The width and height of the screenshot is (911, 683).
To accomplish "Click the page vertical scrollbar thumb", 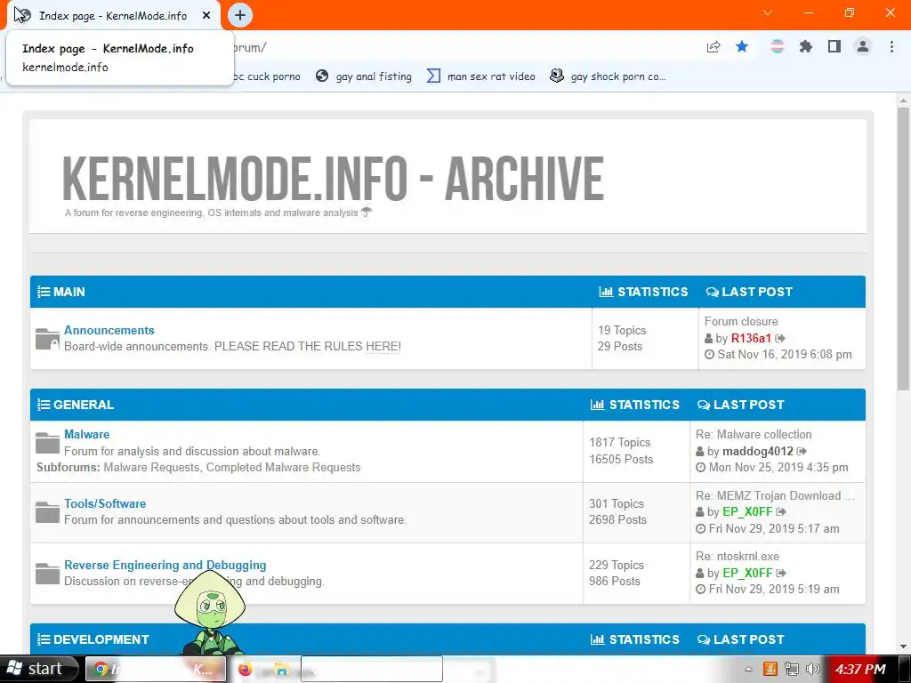I will click(904, 249).
